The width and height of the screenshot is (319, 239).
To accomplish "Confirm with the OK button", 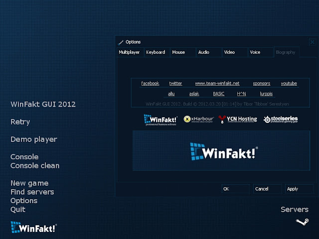I will pyautogui.click(x=236, y=189).
